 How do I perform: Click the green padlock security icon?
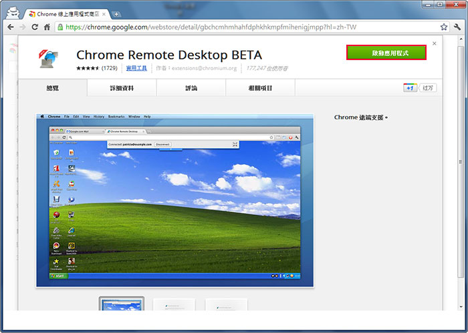(x=60, y=27)
